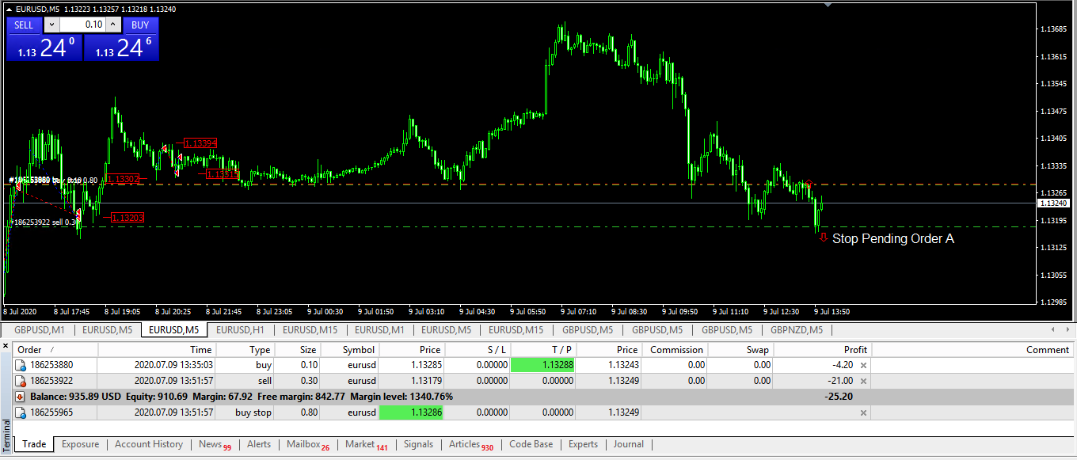Open the Journal tab
Image resolution: width=1077 pixels, height=460 pixels.
click(628, 444)
